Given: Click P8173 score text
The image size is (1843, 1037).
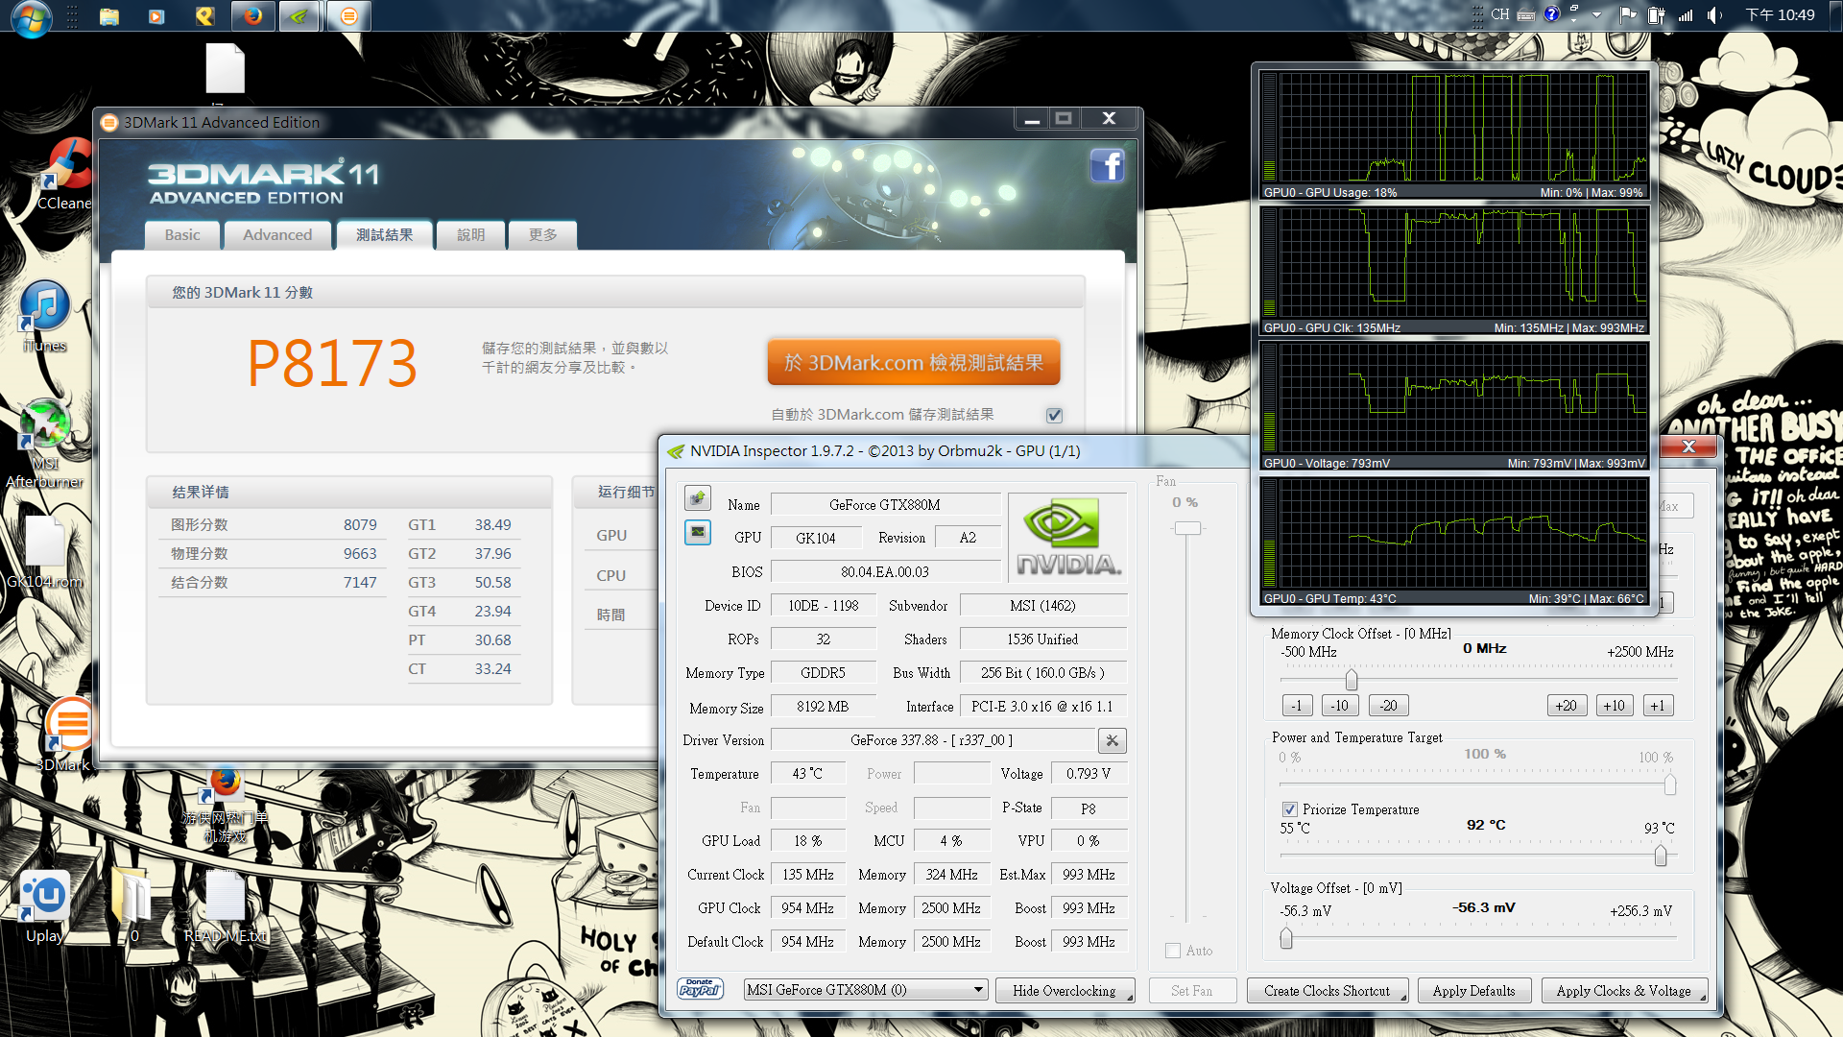Looking at the screenshot, I should [x=332, y=364].
